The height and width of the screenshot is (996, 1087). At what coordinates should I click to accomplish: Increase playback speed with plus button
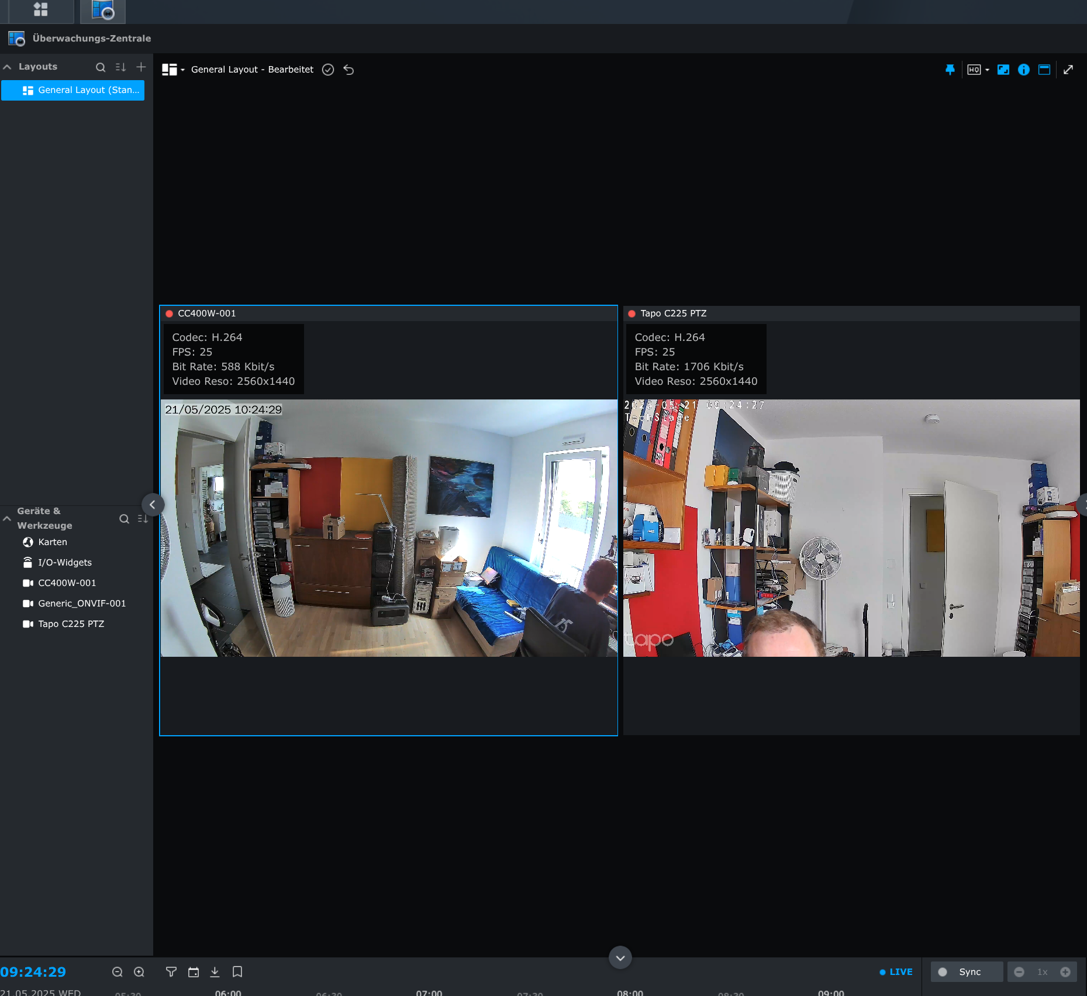[1065, 972]
